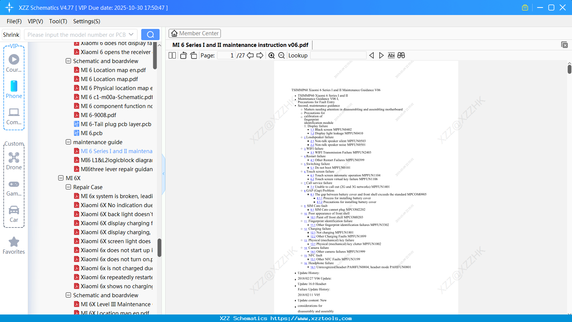
Task: Zoom out of the PDF
Action: pos(281,56)
